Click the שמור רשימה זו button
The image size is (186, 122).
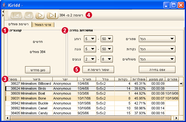pyautogui.click(x=98, y=70)
